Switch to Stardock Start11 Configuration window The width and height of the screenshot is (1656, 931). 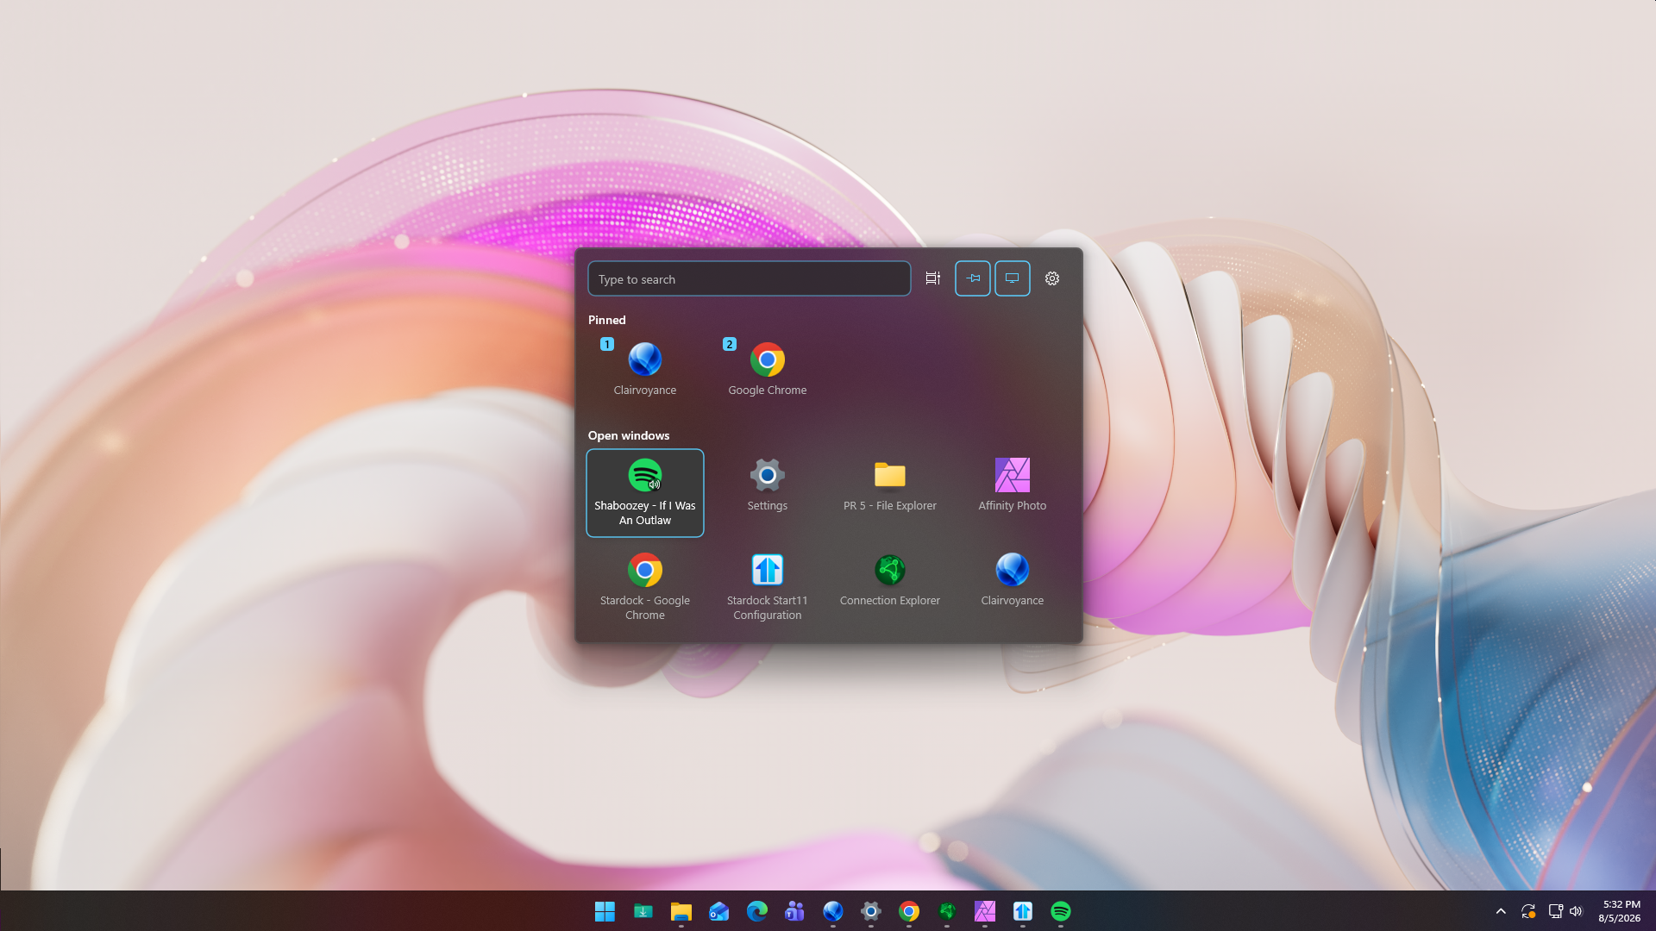coord(768,588)
